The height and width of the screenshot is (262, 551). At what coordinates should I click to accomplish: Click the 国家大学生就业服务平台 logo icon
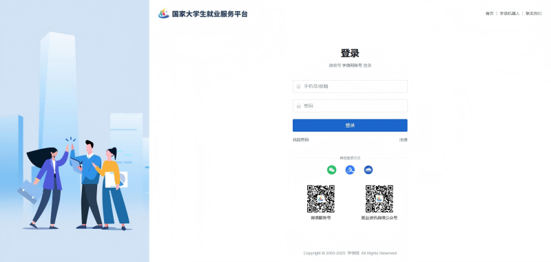(164, 14)
